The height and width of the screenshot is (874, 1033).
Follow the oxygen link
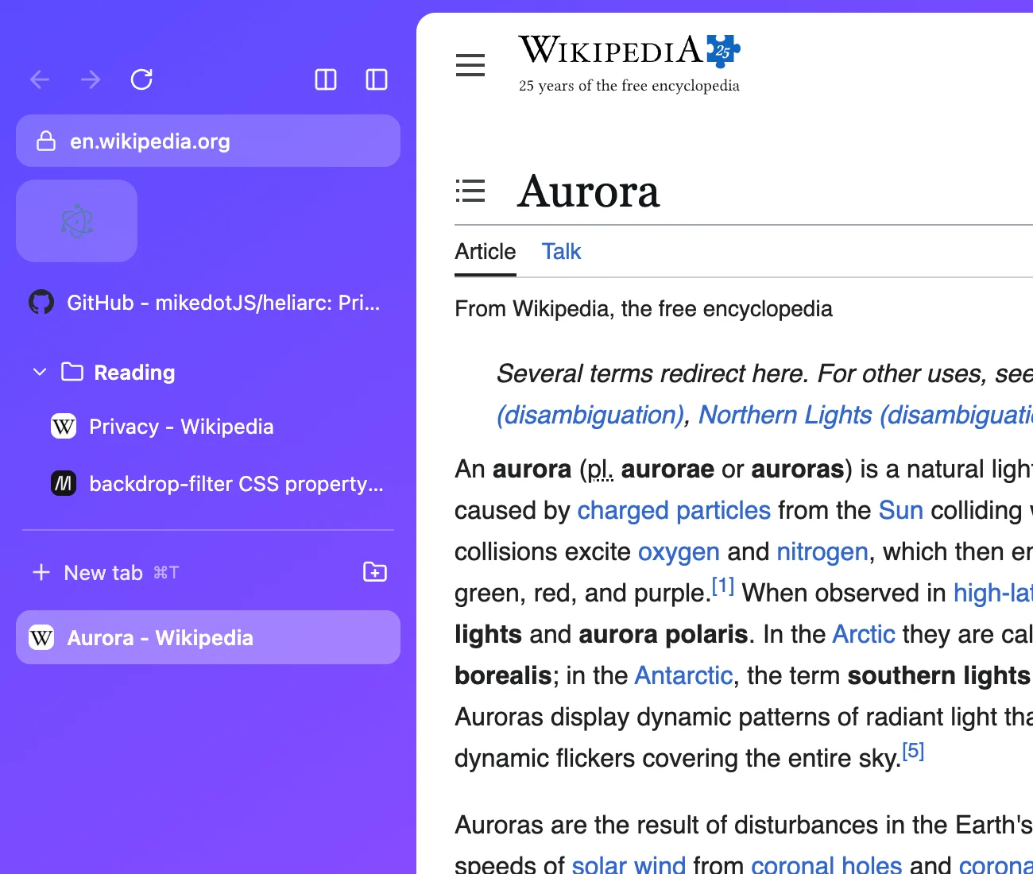[x=679, y=551]
